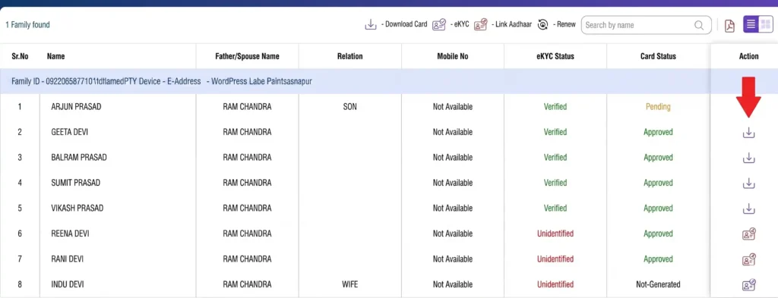The width and height of the screenshot is (778, 298).
Task: Select the name GEETA DEVI
Action: click(70, 132)
